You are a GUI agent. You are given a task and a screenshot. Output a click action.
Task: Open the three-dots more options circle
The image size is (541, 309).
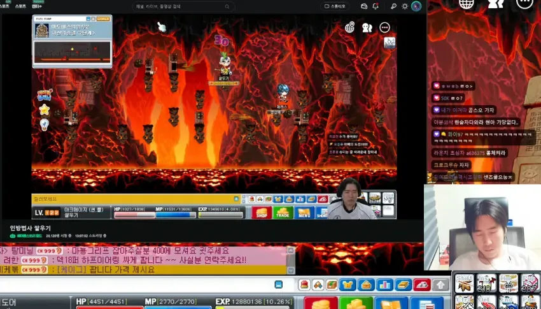pos(384,27)
